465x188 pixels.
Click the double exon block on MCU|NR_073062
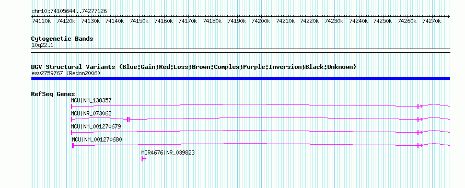click(x=128, y=120)
